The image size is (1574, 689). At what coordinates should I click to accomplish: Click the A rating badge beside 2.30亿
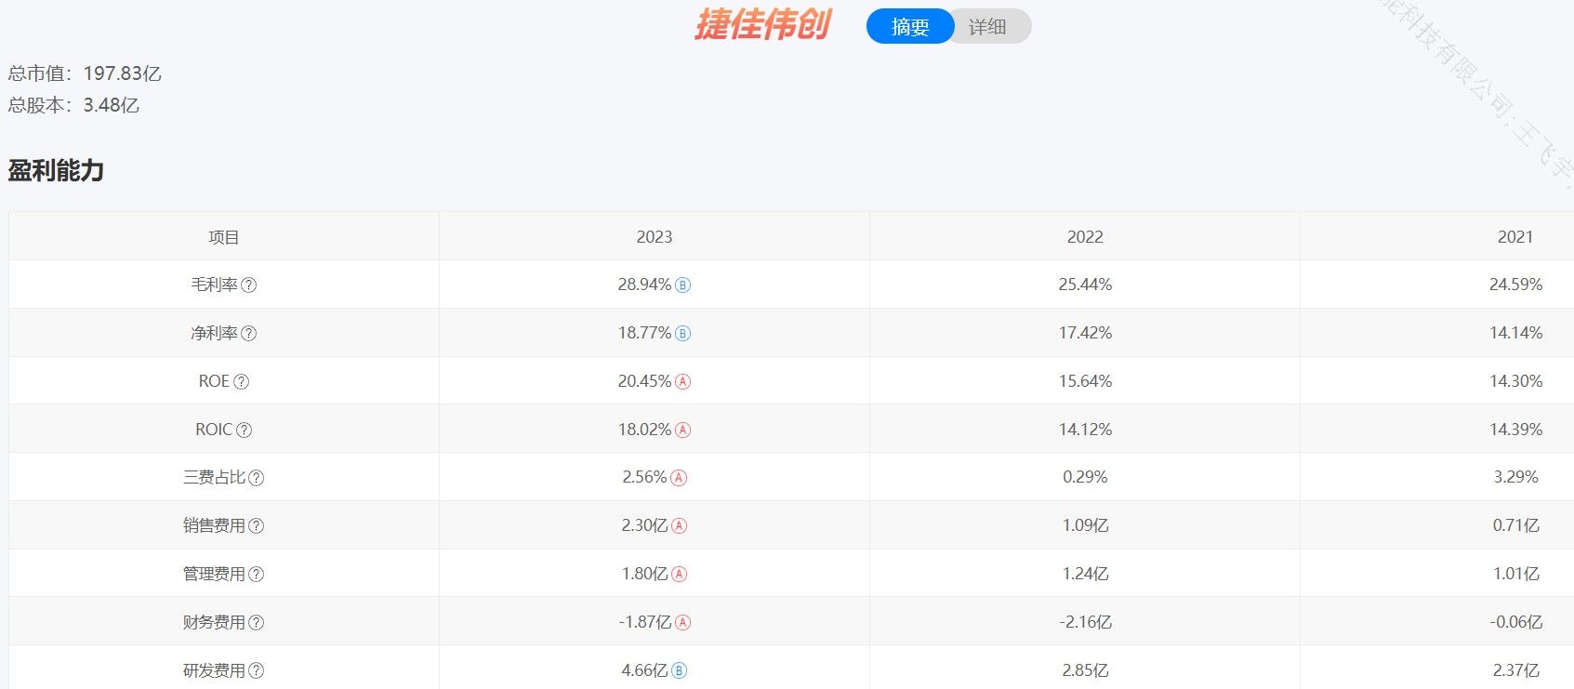pyautogui.click(x=679, y=526)
